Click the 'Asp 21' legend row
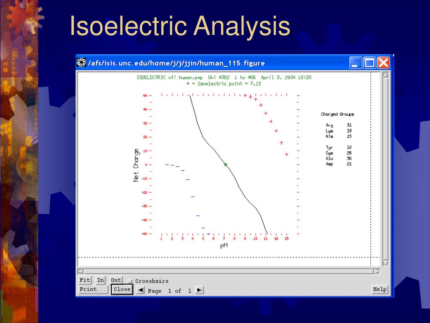The height and width of the screenshot is (323, 430). pyautogui.click(x=338, y=164)
